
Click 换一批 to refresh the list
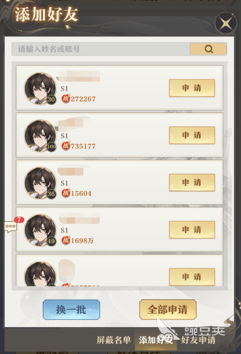[x=71, y=309]
